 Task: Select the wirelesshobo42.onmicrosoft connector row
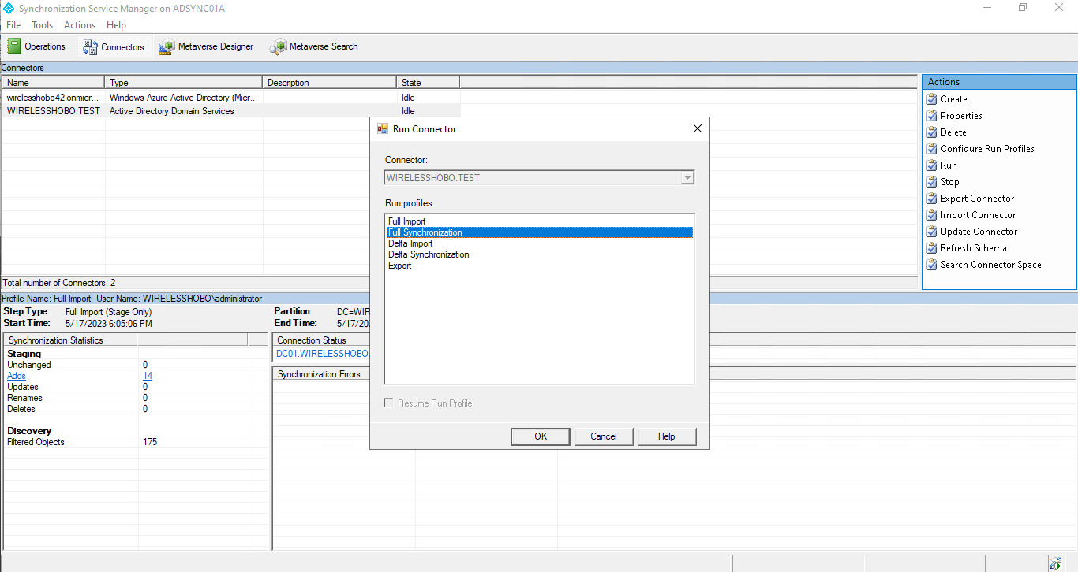point(53,98)
